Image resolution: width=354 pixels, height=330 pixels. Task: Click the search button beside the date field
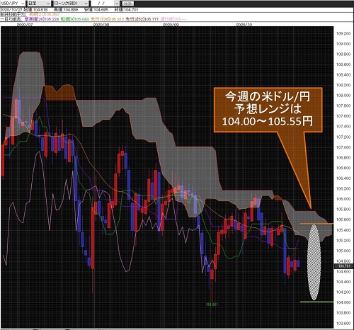(x=128, y=4)
